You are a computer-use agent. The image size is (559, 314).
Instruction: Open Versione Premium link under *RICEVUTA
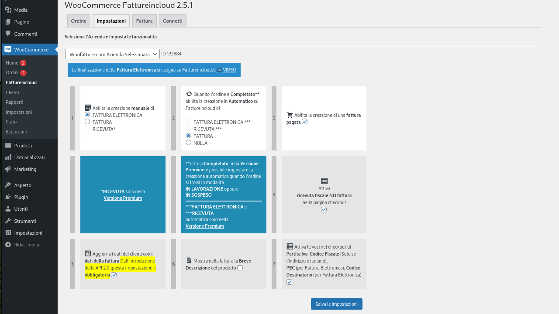123,198
